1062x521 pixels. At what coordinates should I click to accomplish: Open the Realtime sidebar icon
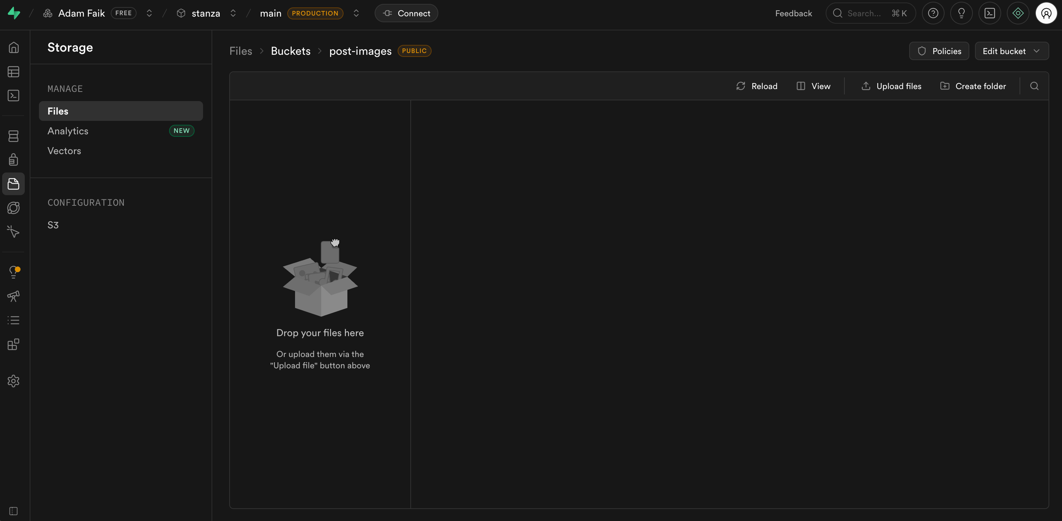coord(13,232)
